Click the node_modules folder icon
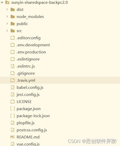The height and width of the screenshot is (146, 120). tap(13, 17)
